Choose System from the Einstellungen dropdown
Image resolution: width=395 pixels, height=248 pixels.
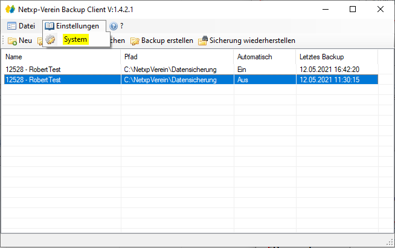75,39
